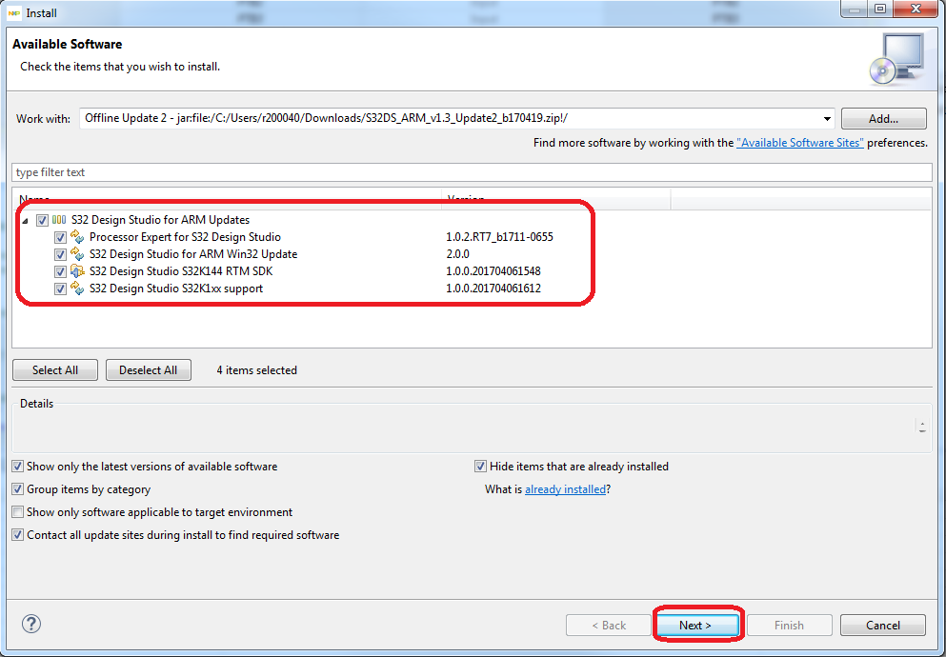The width and height of the screenshot is (946, 657).
Task: Click Deselect All button
Action: tap(149, 370)
